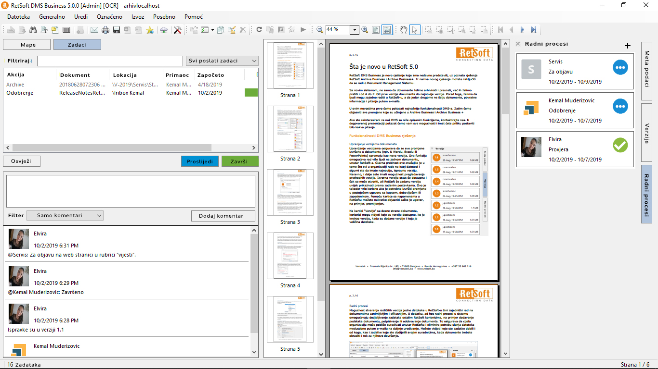Select the arrow pointer tool
This screenshot has height=369, width=658.
coord(415,30)
